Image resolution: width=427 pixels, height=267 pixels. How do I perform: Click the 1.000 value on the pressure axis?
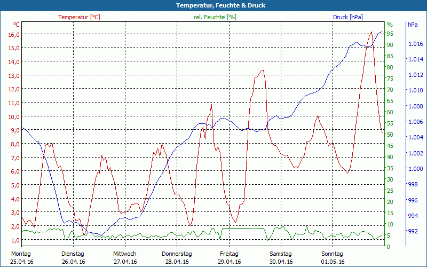click(415, 169)
